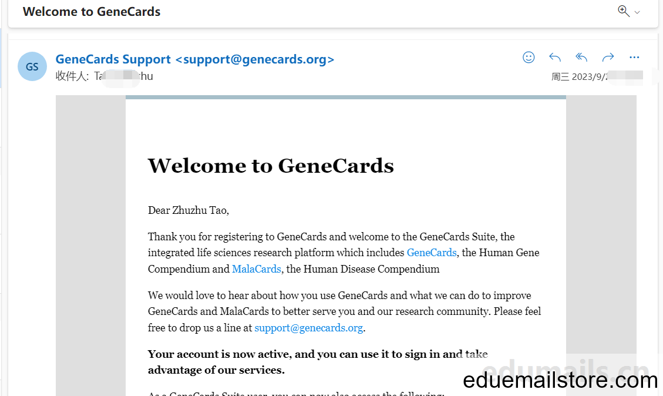Image resolution: width=663 pixels, height=396 pixels.
Task: Forward this email message
Action: point(608,57)
